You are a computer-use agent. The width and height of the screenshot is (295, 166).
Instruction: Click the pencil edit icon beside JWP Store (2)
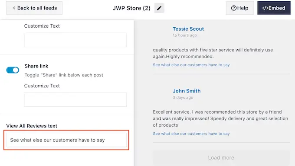159,8
